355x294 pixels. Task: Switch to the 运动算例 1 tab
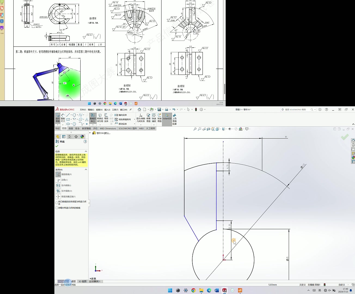(95, 281)
